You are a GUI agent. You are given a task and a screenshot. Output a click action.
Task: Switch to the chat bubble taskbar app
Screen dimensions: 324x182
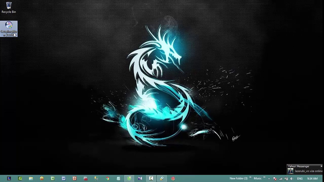point(162,178)
